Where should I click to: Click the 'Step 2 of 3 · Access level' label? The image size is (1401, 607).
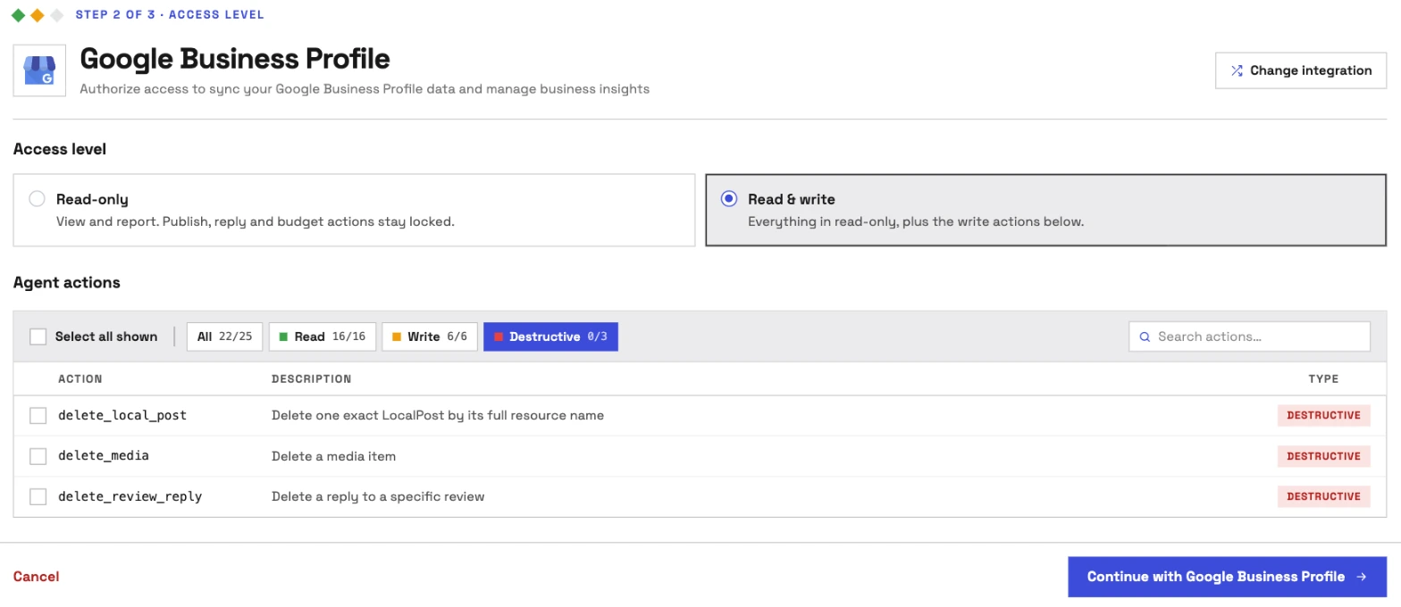[170, 15]
